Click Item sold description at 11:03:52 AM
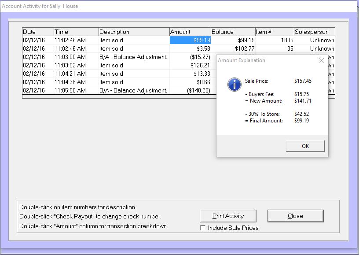This screenshot has width=359, height=255. click(x=134, y=65)
